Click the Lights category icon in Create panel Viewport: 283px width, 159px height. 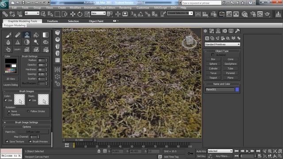tap(218, 38)
